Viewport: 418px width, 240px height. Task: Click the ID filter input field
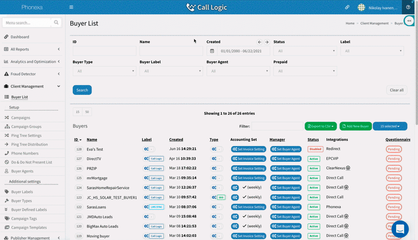point(105,51)
